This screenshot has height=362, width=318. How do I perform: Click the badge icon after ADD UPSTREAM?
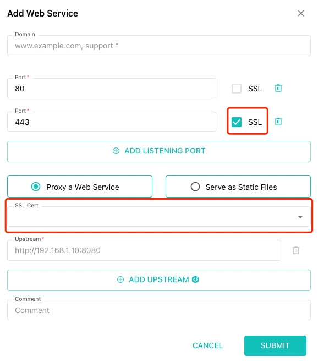coord(195,279)
